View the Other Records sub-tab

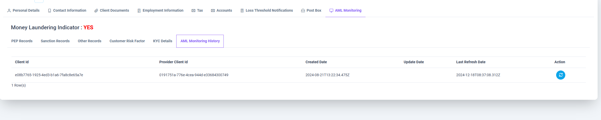click(x=89, y=41)
